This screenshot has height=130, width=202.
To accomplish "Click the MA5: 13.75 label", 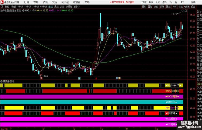I will [x=30, y=11].
